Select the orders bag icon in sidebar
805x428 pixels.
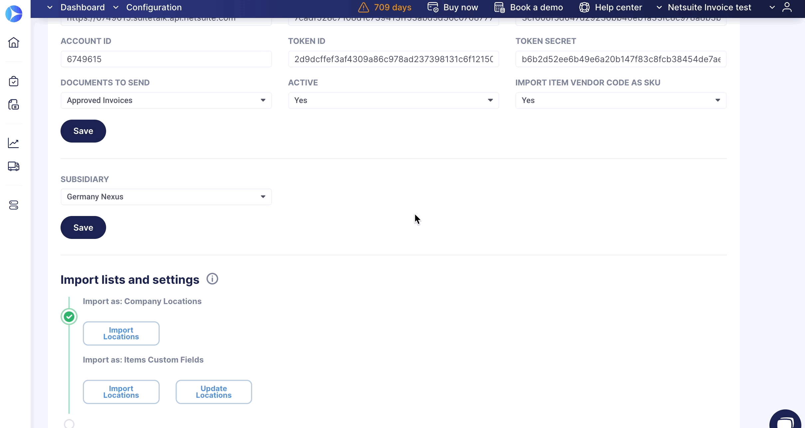(x=14, y=81)
